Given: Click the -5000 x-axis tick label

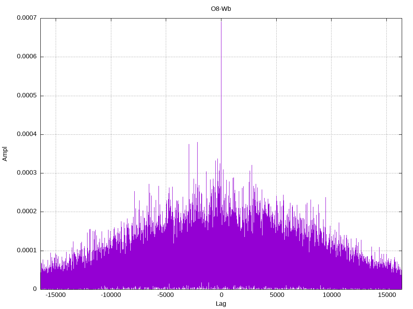Looking at the screenshot, I should pos(166,295).
